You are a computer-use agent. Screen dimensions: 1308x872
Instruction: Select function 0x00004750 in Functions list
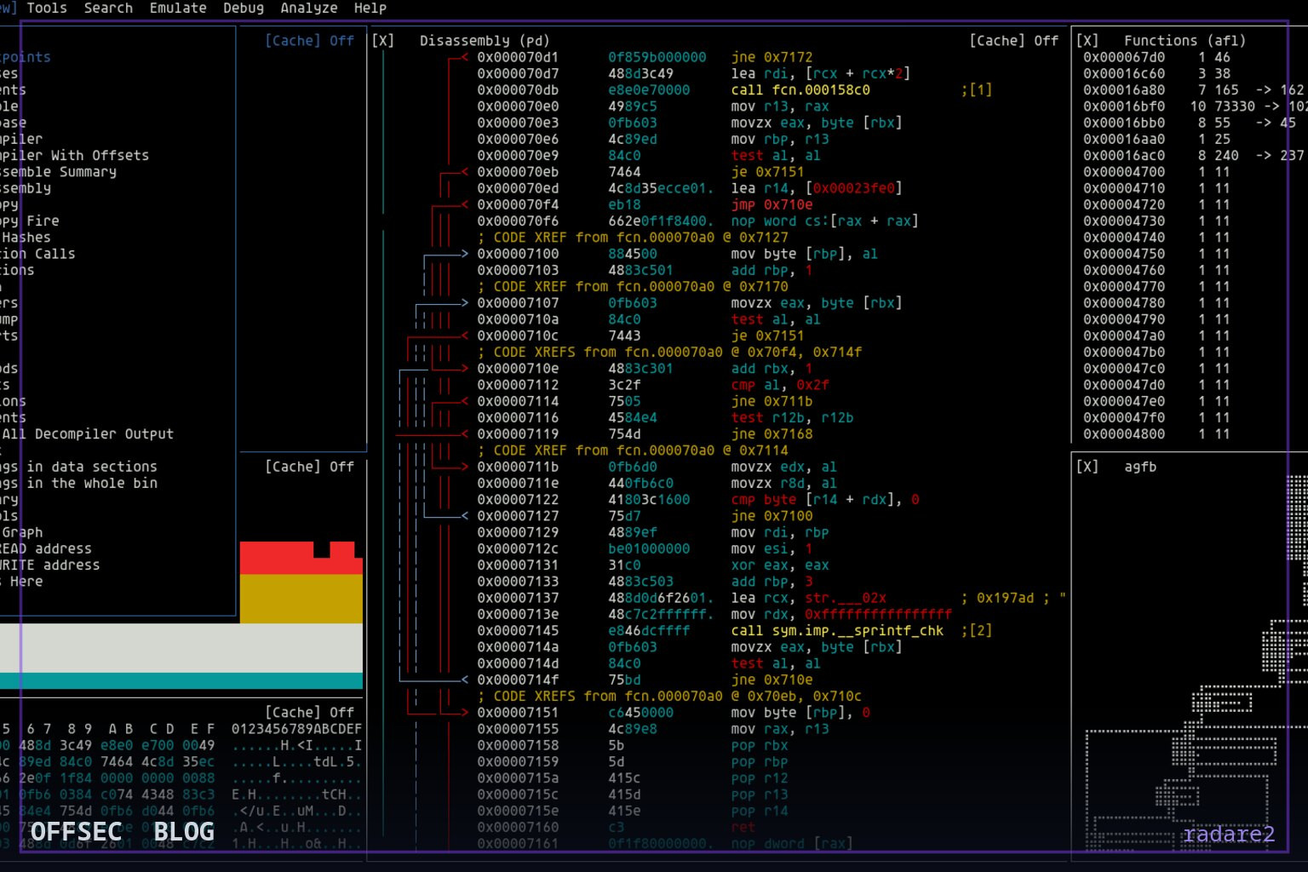1124,254
